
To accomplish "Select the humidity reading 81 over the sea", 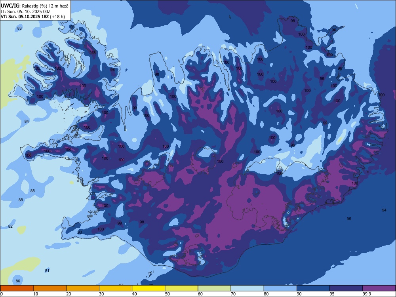I will click(47, 271).
